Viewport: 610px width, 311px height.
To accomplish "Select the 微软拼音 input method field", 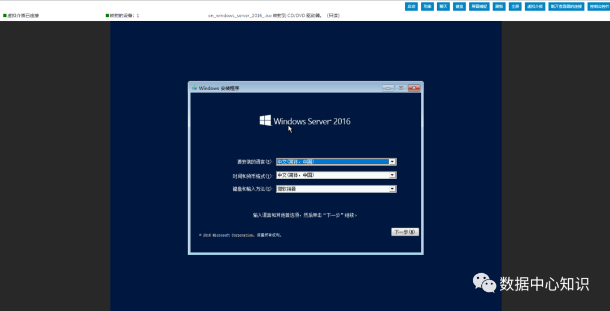I will tap(336, 189).
